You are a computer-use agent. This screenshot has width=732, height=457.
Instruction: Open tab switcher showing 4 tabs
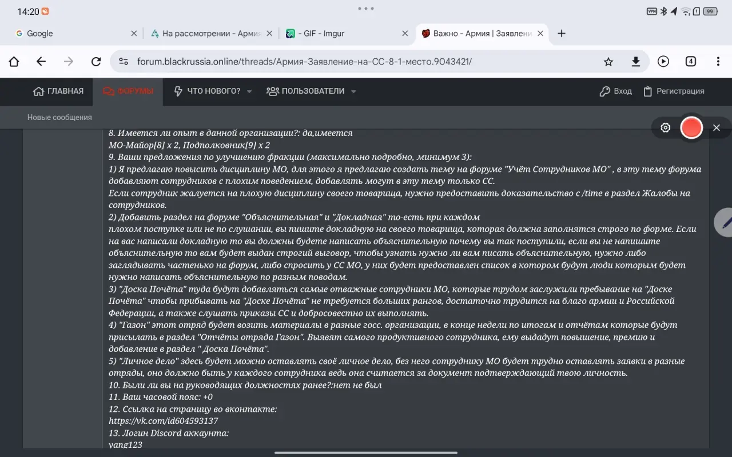click(x=691, y=62)
